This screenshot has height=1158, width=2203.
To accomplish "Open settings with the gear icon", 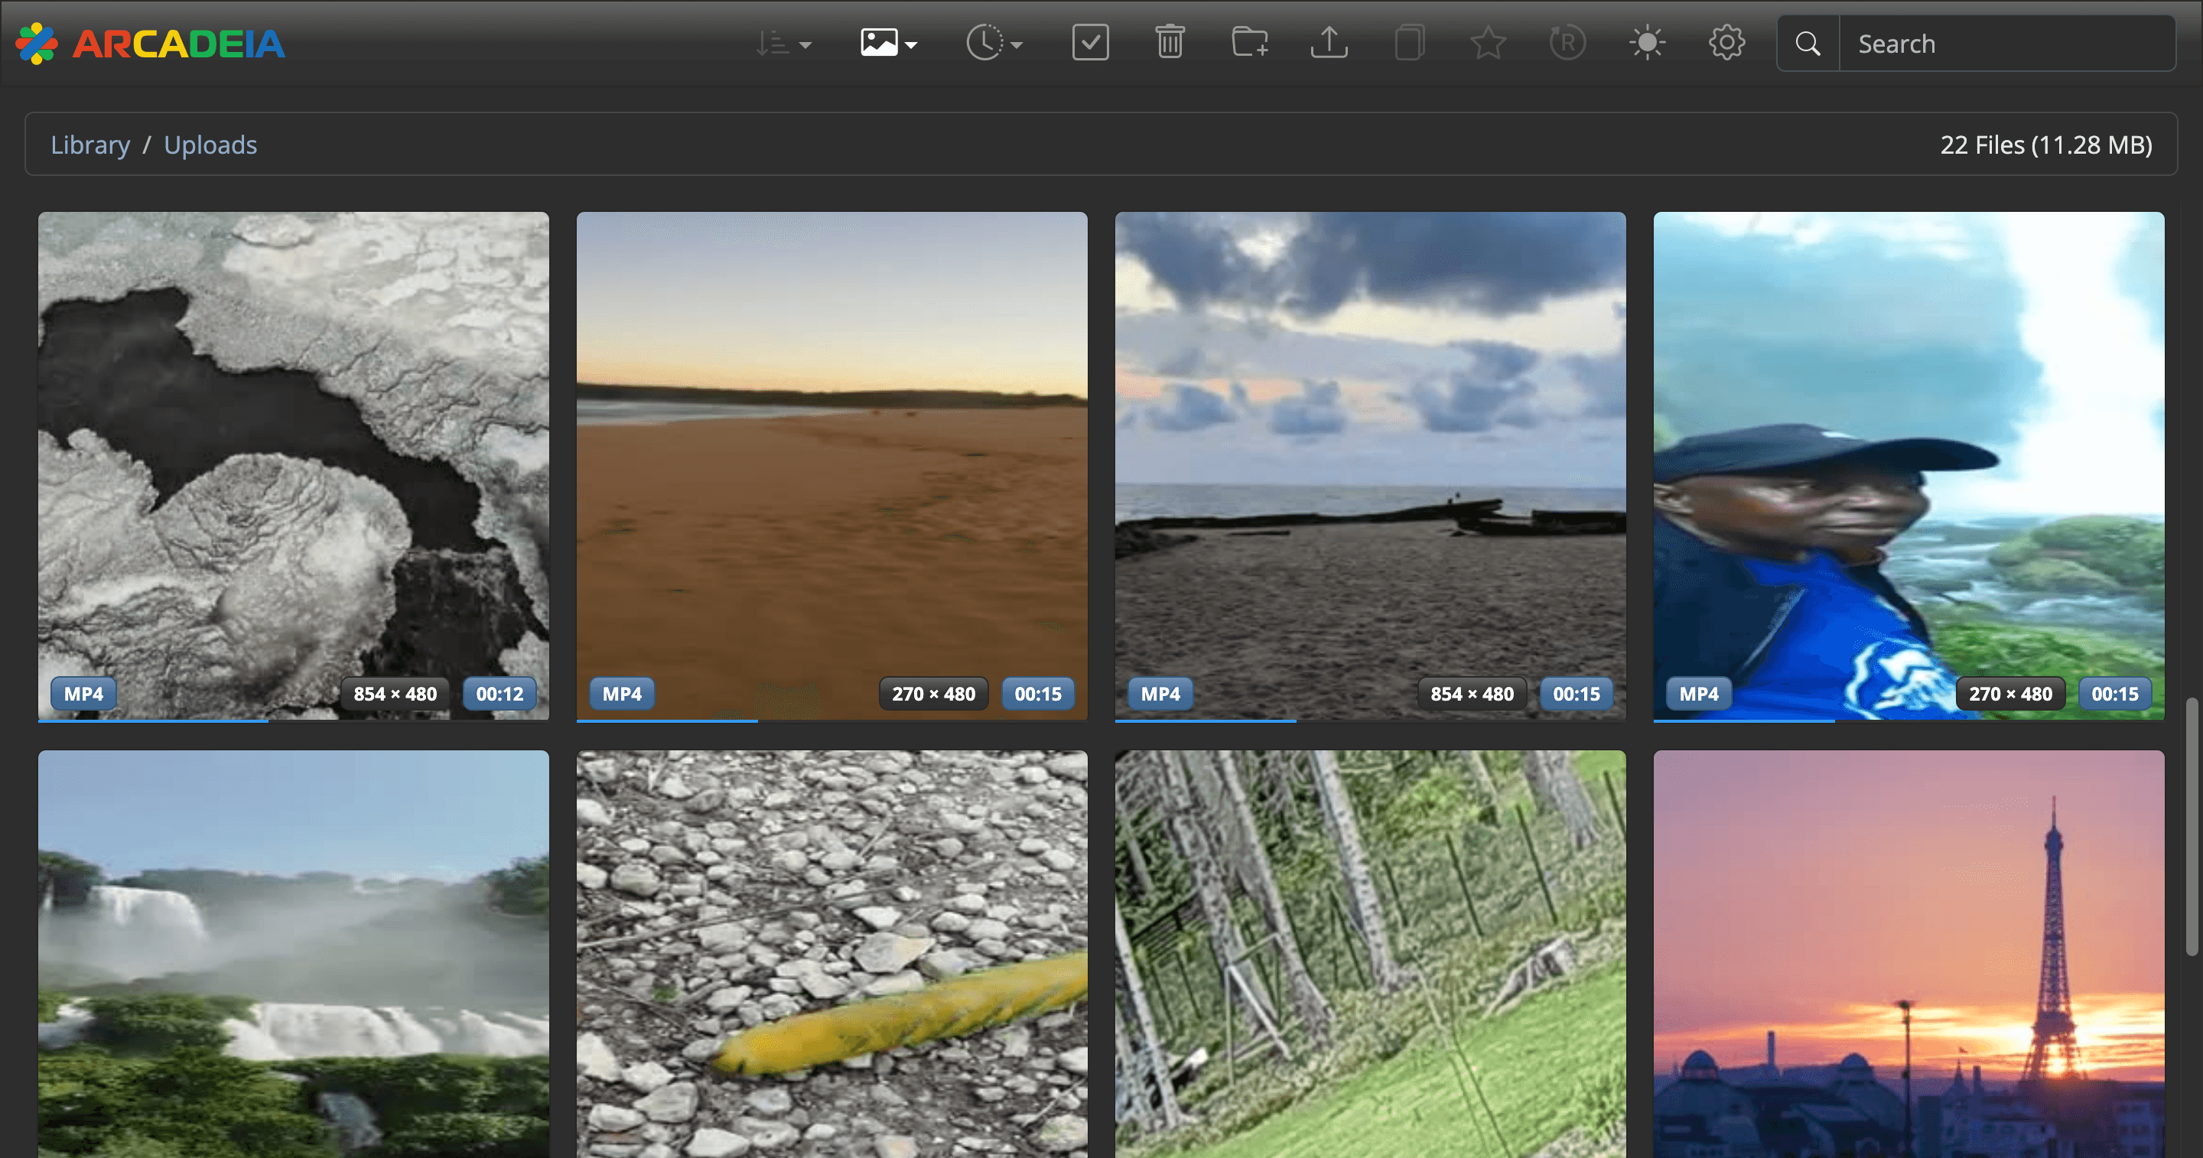I will coord(1726,43).
